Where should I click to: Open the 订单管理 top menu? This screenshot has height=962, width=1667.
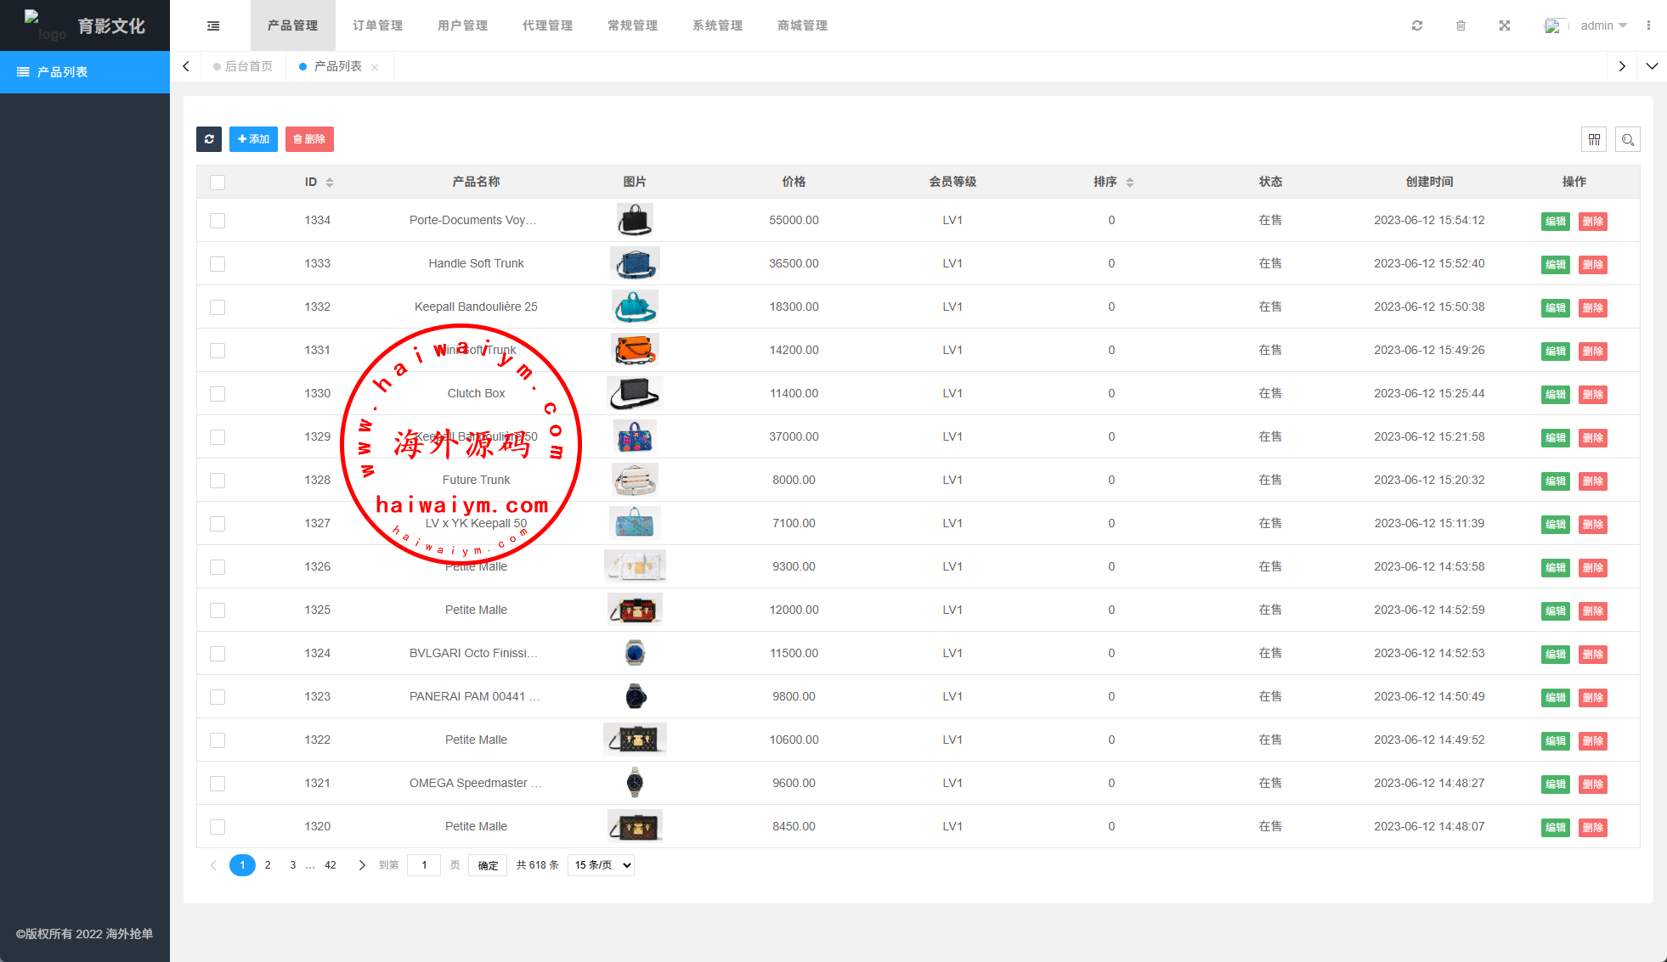[x=378, y=25]
